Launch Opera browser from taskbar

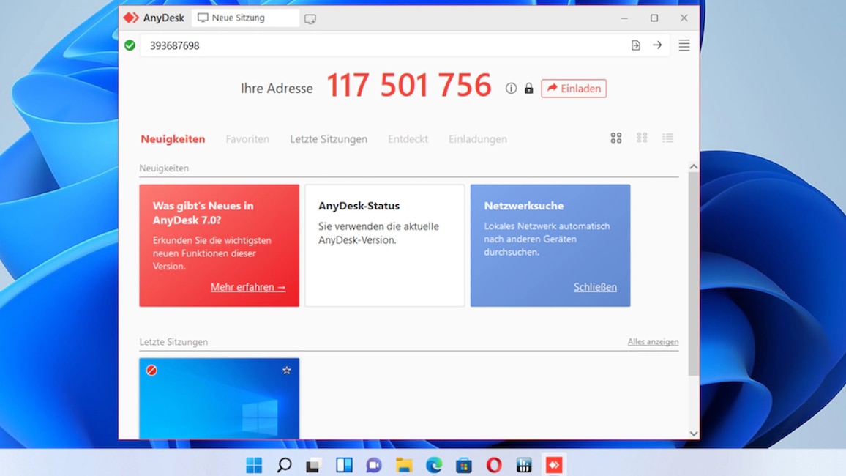(494, 465)
